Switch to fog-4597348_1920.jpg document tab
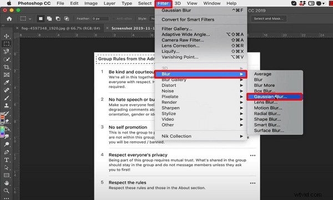The image size is (333, 200). tap(60, 28)
